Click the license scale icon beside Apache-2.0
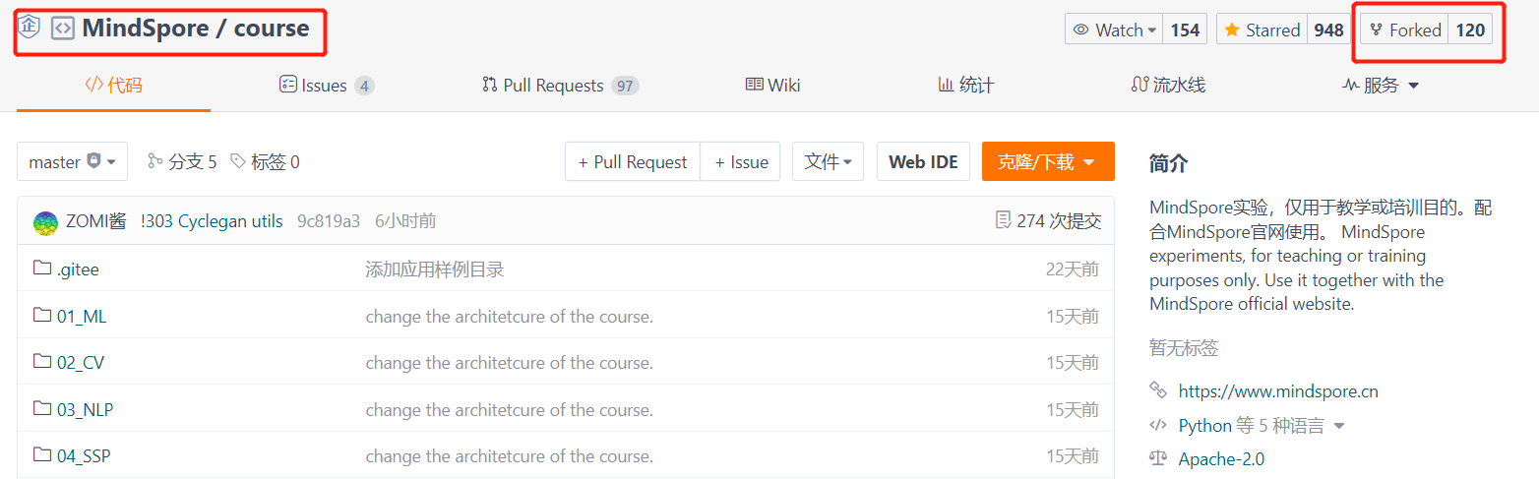1539x479 pixels. click(x=1158, y=458)
